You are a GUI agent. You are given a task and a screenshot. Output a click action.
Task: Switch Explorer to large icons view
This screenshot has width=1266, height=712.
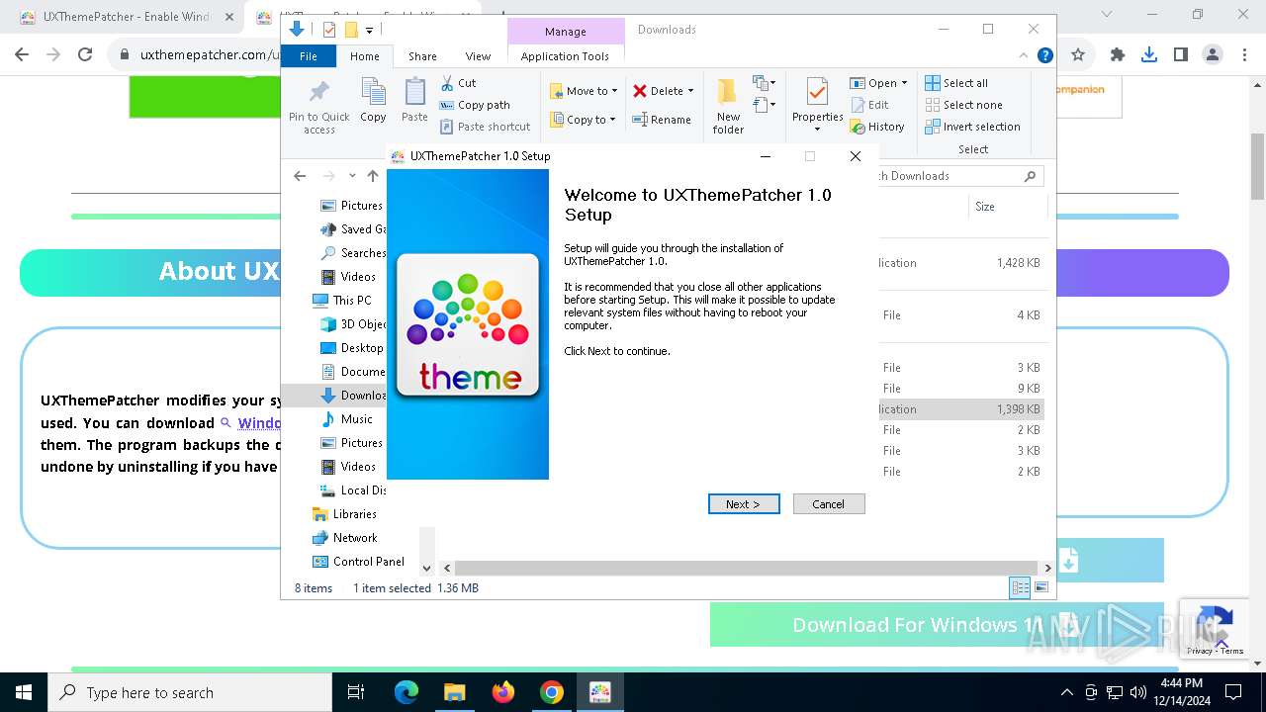tap(1040, 588)
